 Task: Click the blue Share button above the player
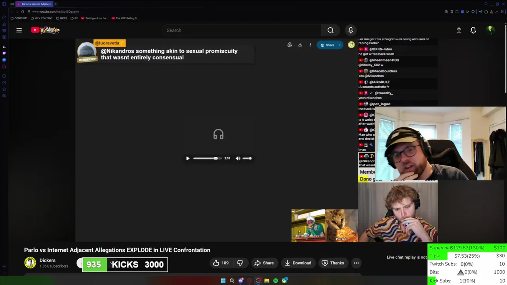tap(327, 45)
